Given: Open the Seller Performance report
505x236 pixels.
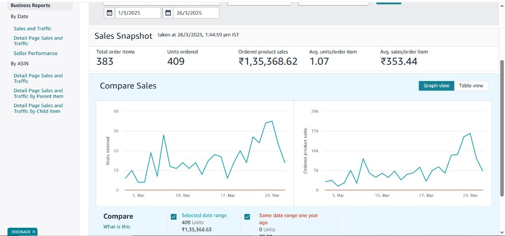Looking at the screenshot, I should tap(36, 53).
